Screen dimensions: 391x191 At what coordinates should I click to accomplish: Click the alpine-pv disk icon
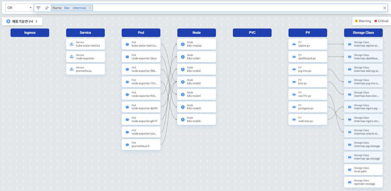[294, 44]
